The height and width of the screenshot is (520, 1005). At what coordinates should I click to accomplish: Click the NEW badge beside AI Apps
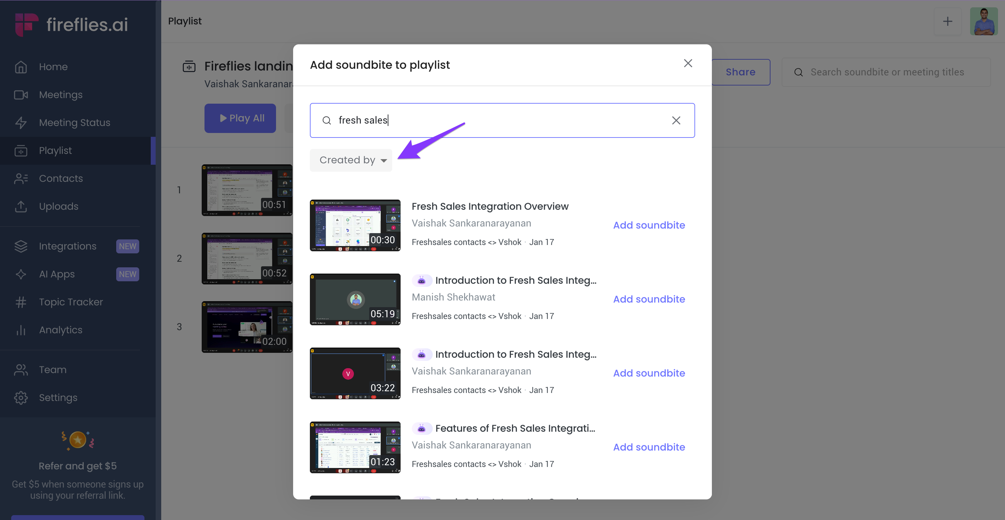[128, 274]
